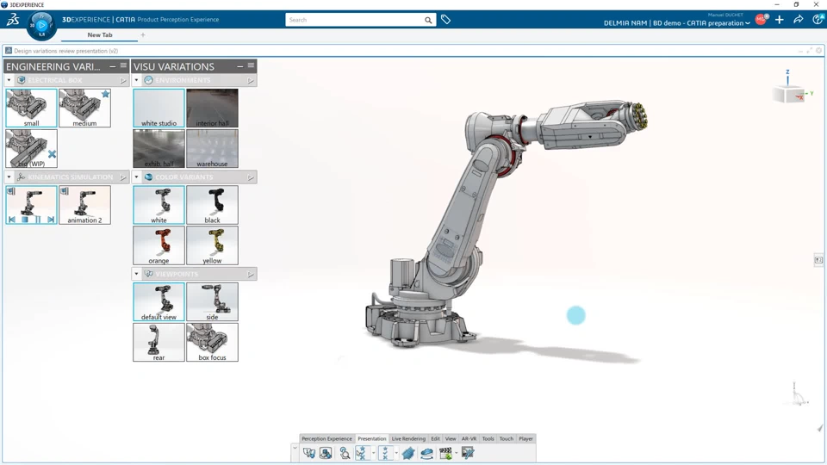The width and height of the screenshot is (827, 465).
Task: Click the 3DS logo in top bar
Action: coord(13,20)
